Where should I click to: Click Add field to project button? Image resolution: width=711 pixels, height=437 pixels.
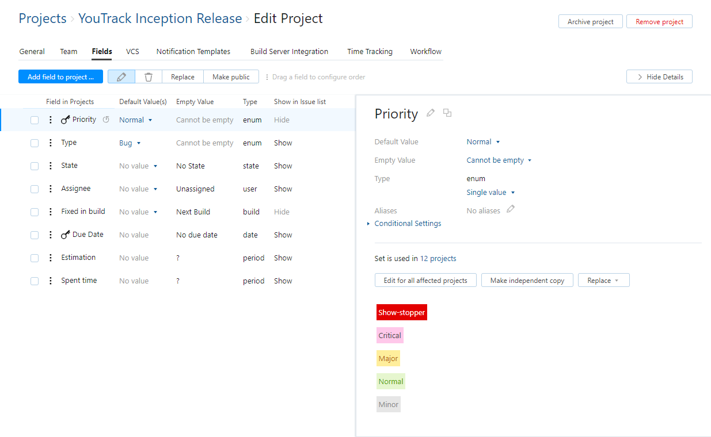[x=60, y=77]
